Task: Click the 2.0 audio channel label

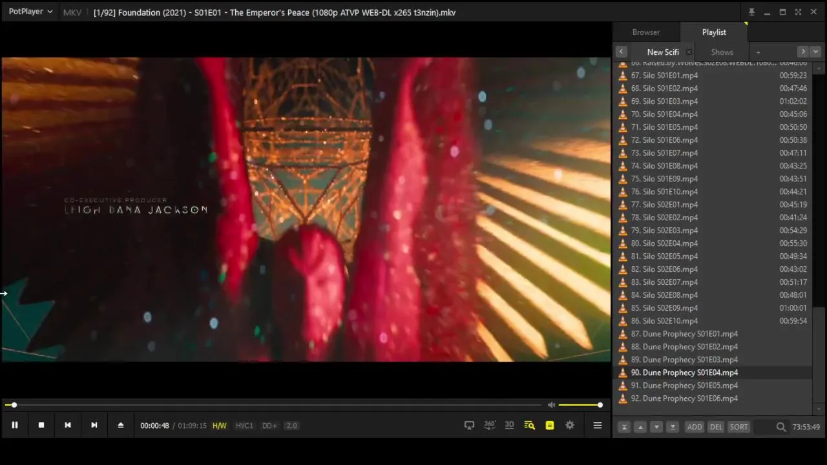Action: tap(292, 426)
